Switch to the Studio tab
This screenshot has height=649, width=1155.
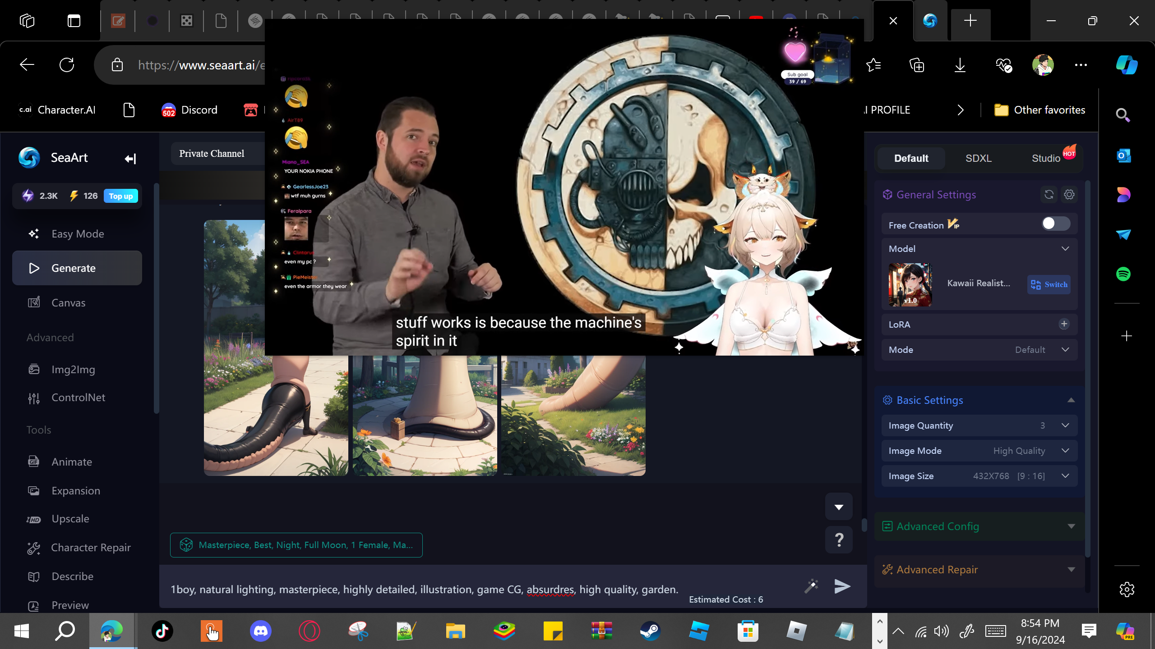pyautogui.click(x=1046, y=158)
